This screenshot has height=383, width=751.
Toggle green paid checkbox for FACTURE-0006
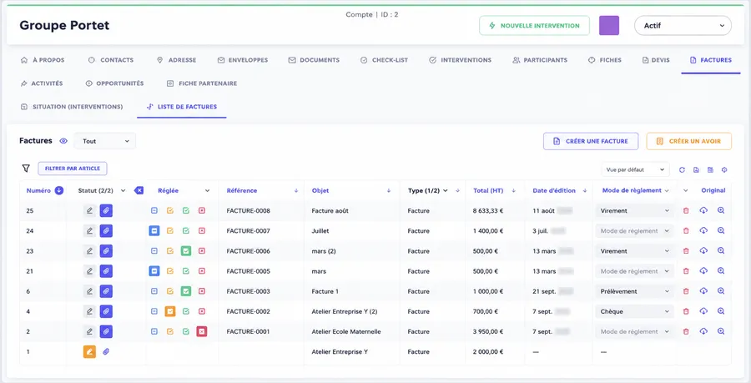coord(186,251)
